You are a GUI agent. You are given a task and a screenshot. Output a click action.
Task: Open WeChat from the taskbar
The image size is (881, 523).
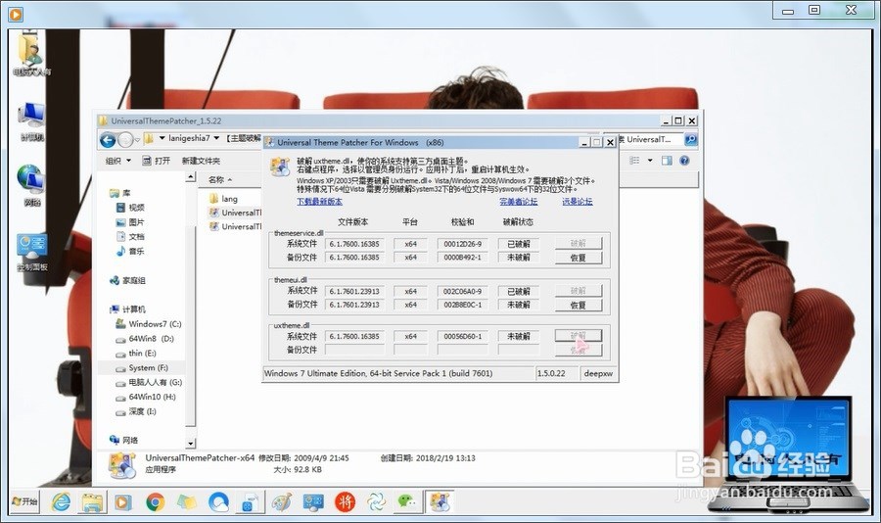(407, 500)
